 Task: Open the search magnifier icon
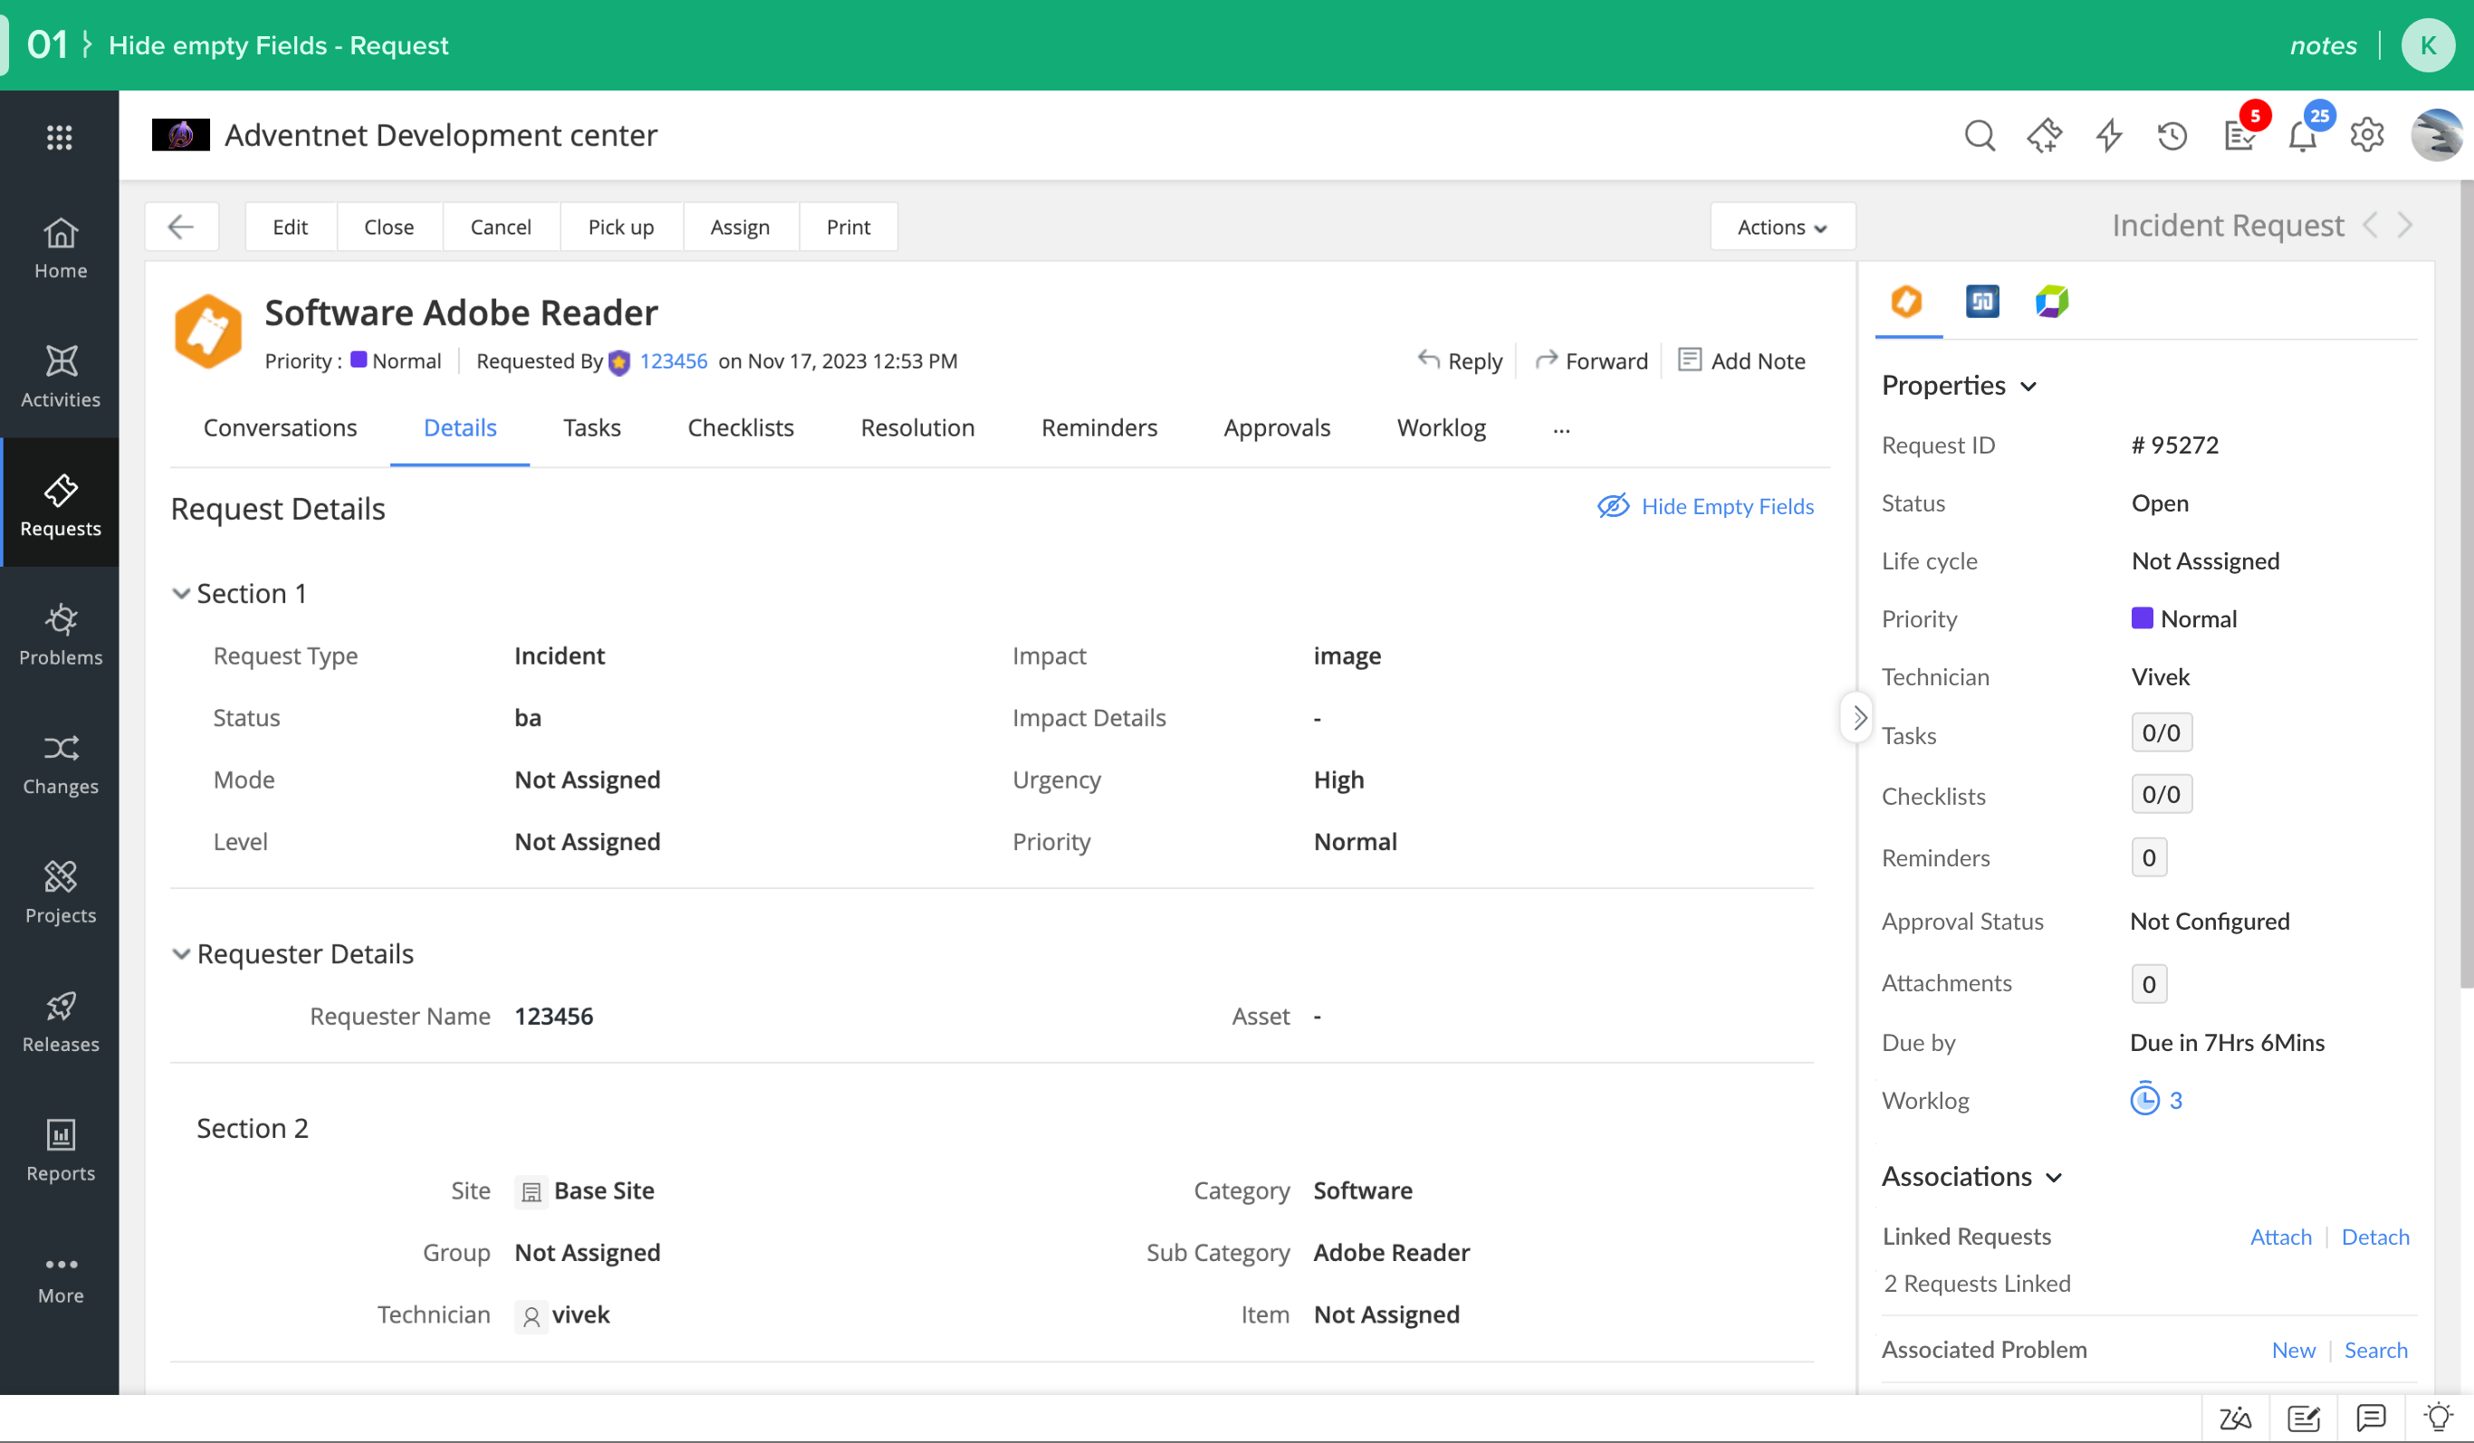pyautogui.click(x=1980, y=136)
